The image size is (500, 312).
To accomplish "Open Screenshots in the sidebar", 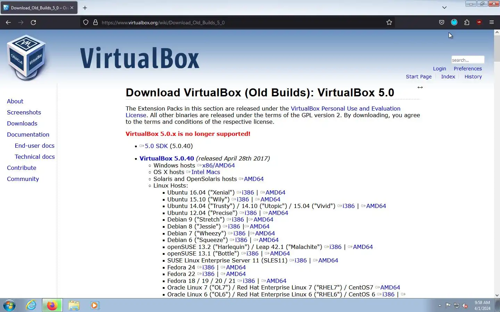I will (24, 112).
